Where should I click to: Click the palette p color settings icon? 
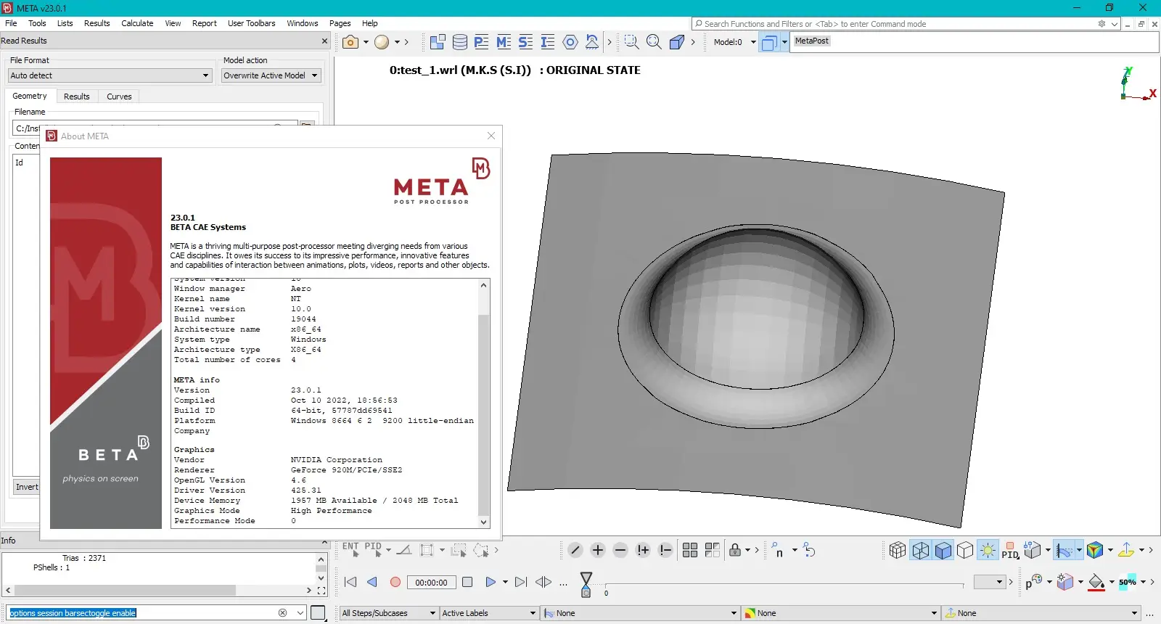1033,582
